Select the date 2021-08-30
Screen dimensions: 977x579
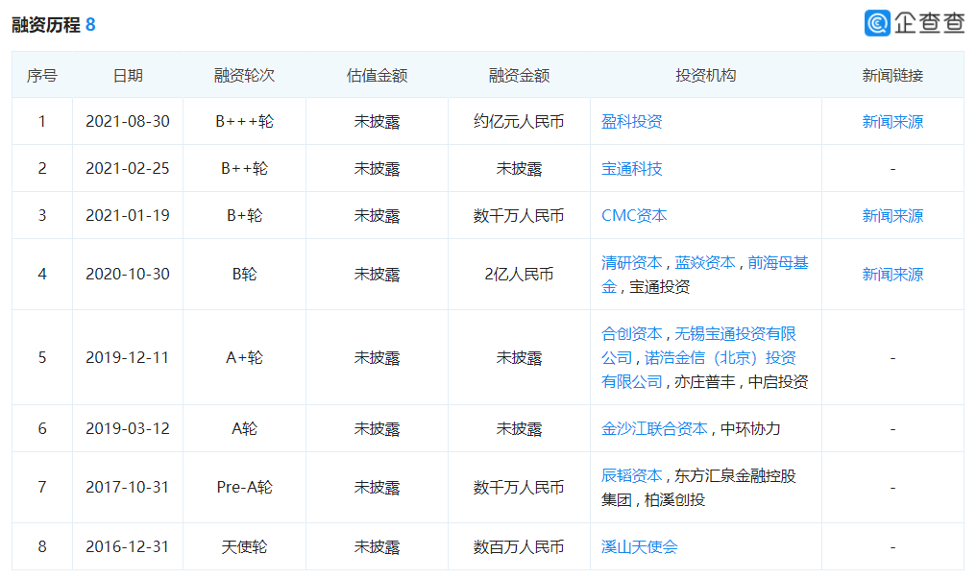[128, 121]
